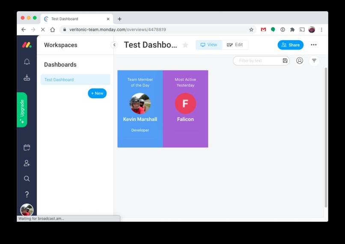Open the notifications bell
Screen dimensions: 345x244
click(x=27, y=62)
